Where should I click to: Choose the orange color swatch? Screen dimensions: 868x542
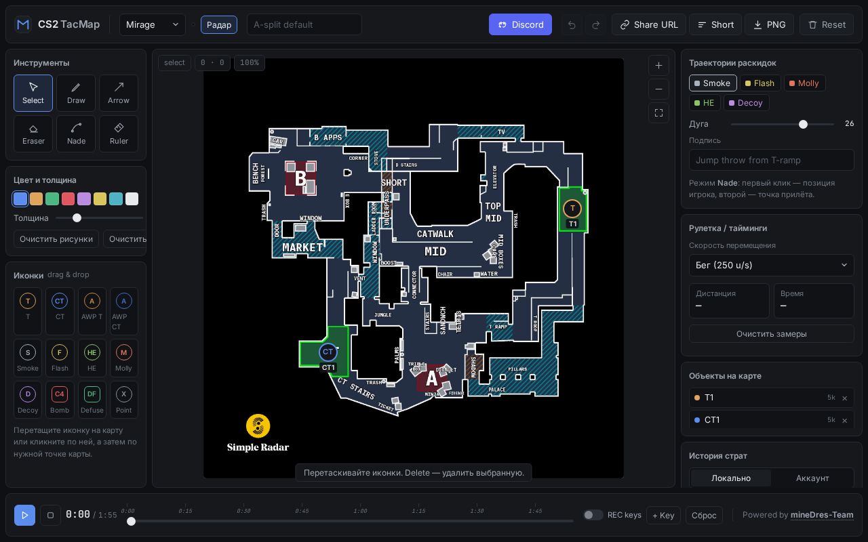36,199
